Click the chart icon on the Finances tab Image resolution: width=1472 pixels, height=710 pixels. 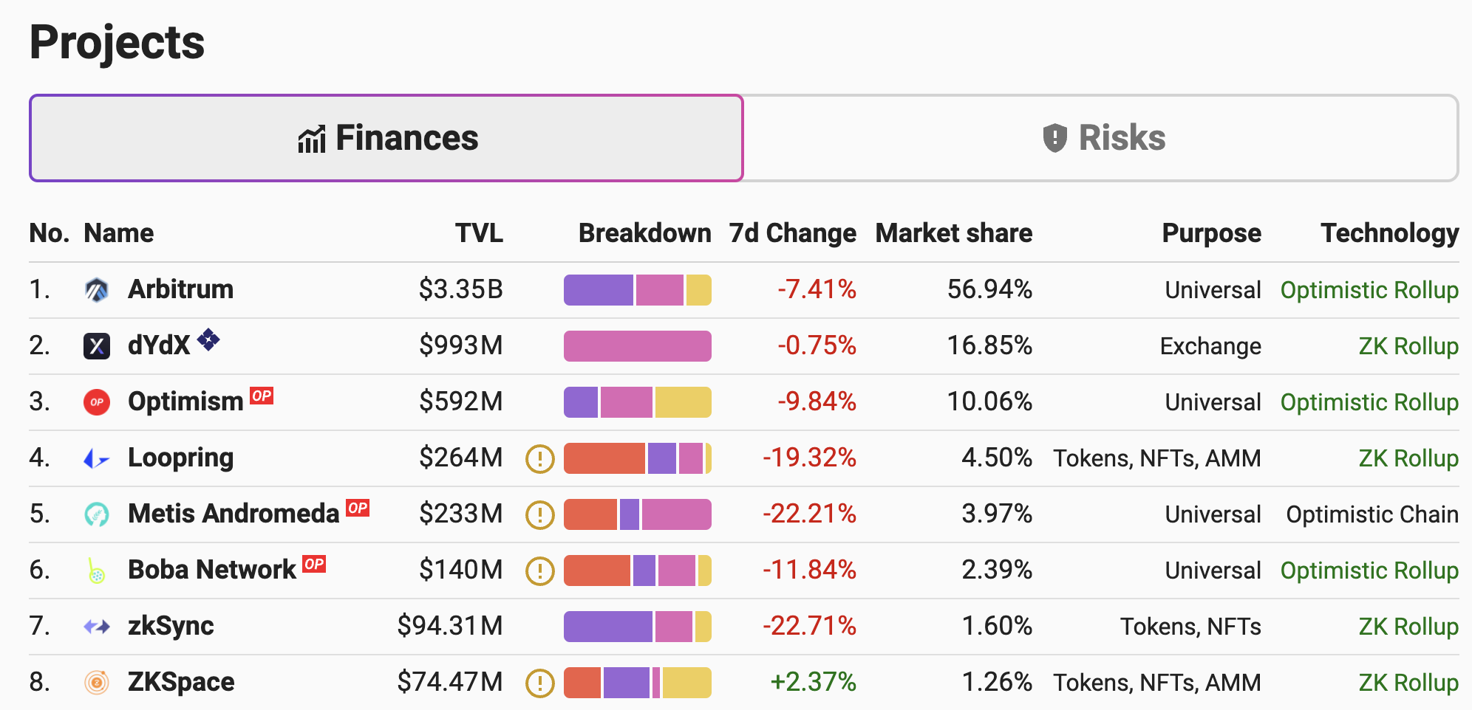(312, 139)
